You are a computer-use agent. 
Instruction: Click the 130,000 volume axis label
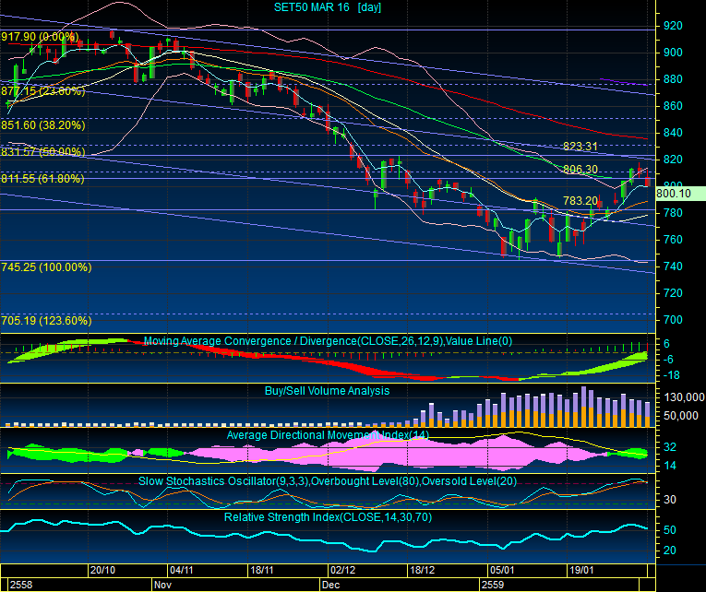pos(684,397)
